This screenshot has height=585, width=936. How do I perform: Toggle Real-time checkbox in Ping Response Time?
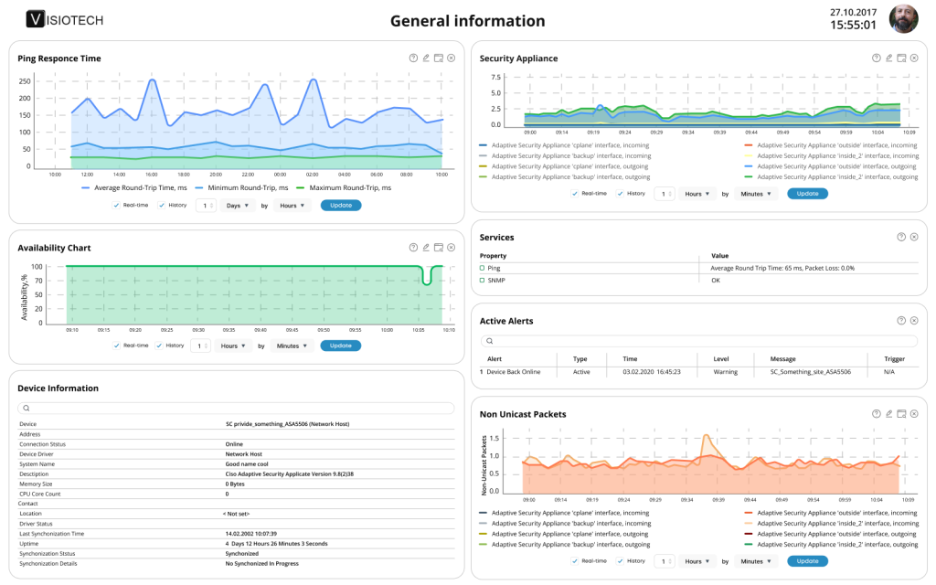pos(117,206)
